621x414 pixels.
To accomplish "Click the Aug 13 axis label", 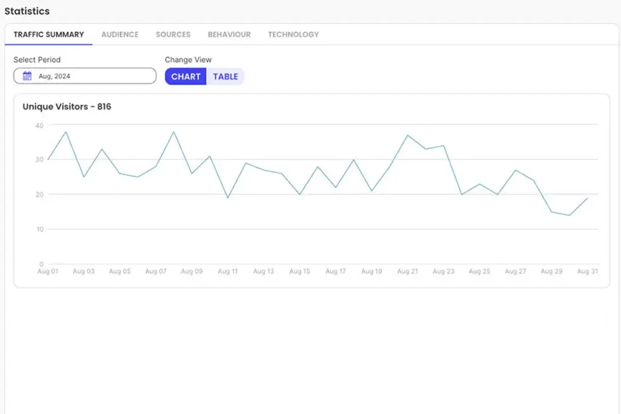I will [x=263, y=271].
